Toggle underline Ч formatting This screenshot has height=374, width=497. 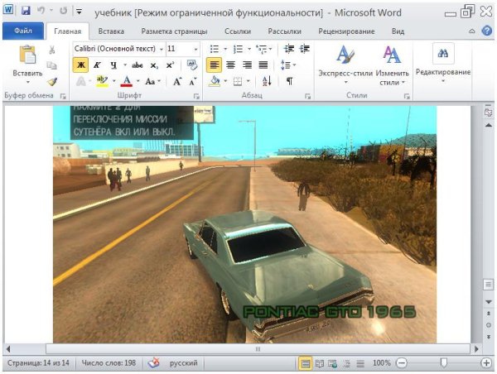113,65
